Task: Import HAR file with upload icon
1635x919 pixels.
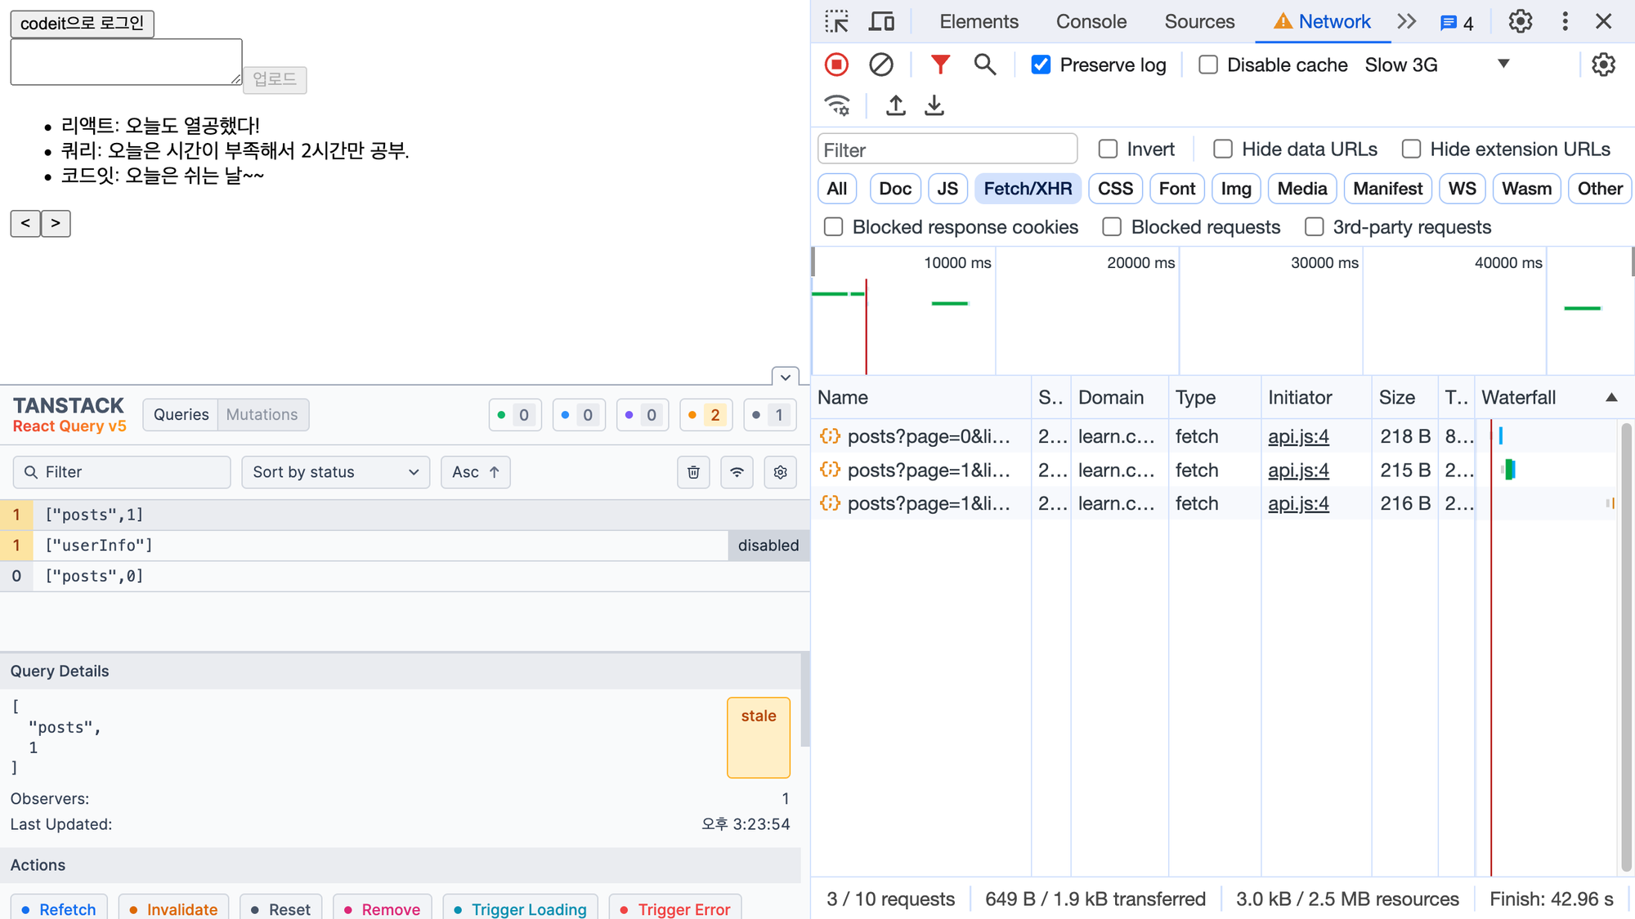Action: tap(896, 105)
